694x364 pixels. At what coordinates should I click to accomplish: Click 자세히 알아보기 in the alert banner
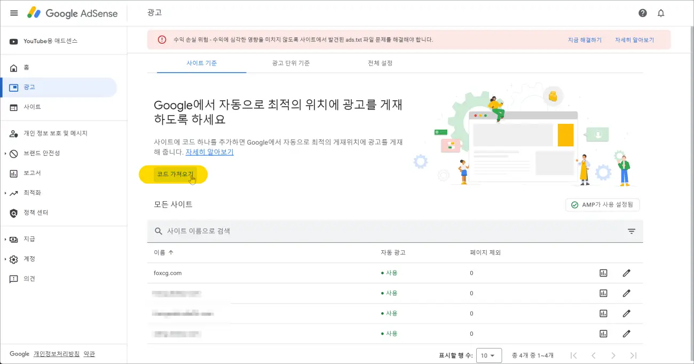point(634,40)
